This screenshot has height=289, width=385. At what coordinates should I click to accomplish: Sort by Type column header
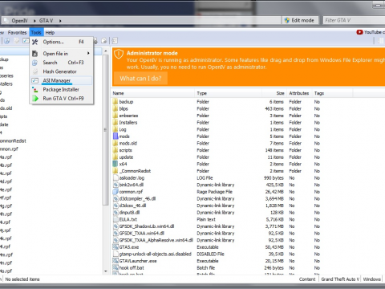pos(228,93)
